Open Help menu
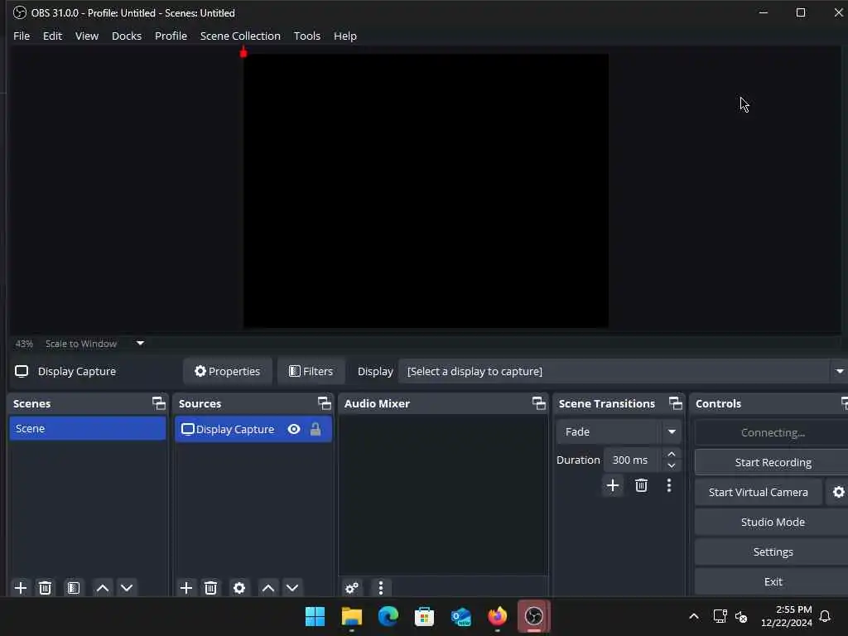 coord(345,36)
